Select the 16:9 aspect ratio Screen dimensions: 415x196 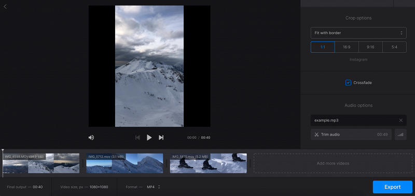click(x=347, y=47)
